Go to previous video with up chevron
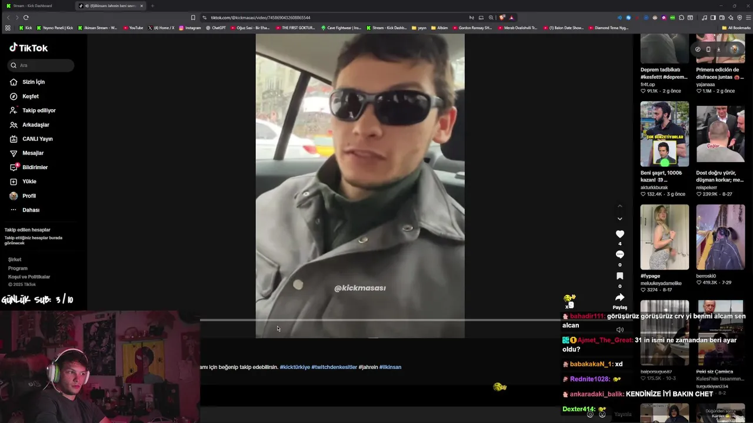The width and height of the screenshot is (753, 423). point(619,206)
